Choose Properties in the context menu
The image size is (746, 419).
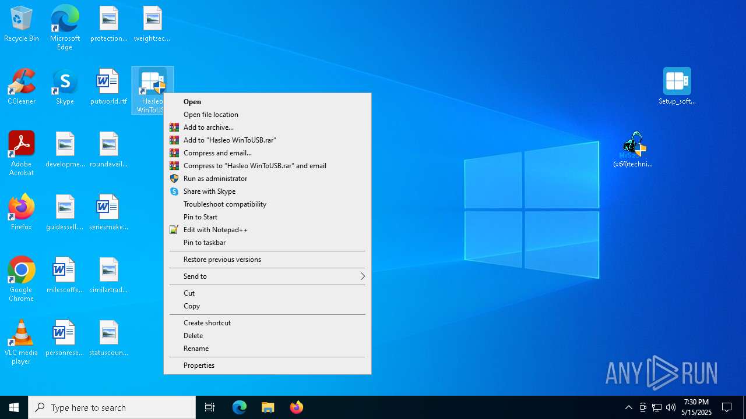tap(268, 365)
